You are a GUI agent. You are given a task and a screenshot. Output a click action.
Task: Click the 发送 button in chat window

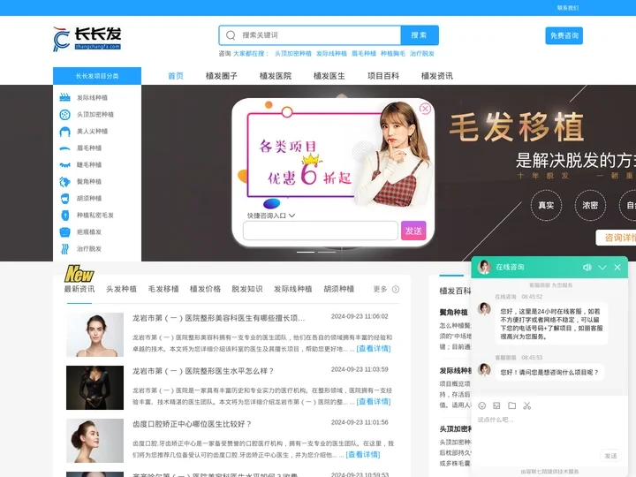[610, 456]
